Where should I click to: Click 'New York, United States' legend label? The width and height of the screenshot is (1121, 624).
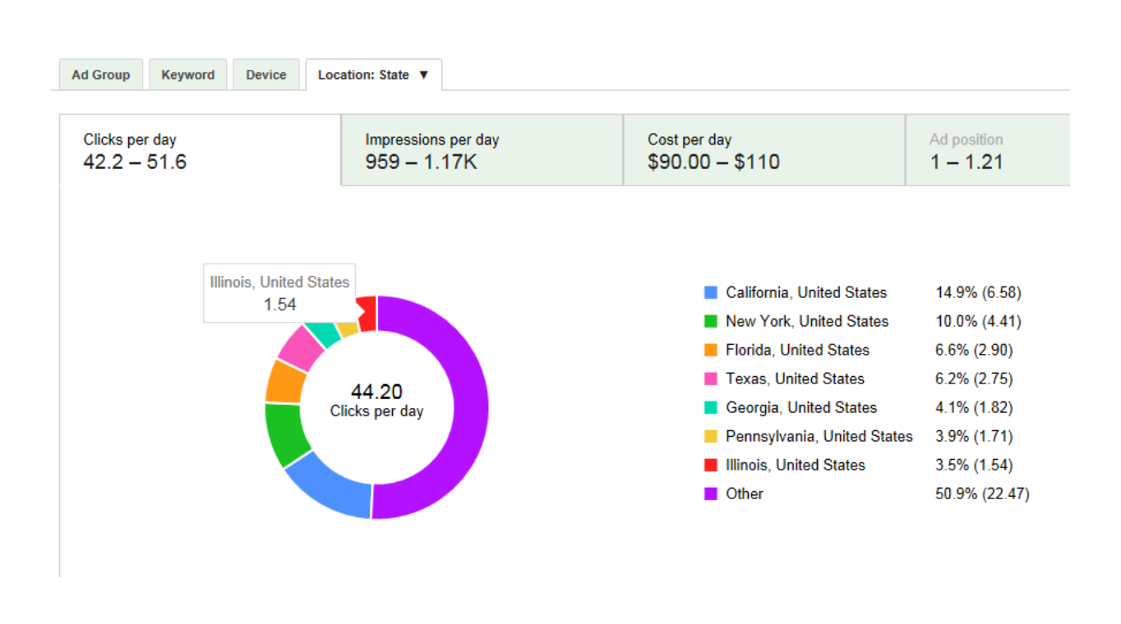[x=807, y=321]
